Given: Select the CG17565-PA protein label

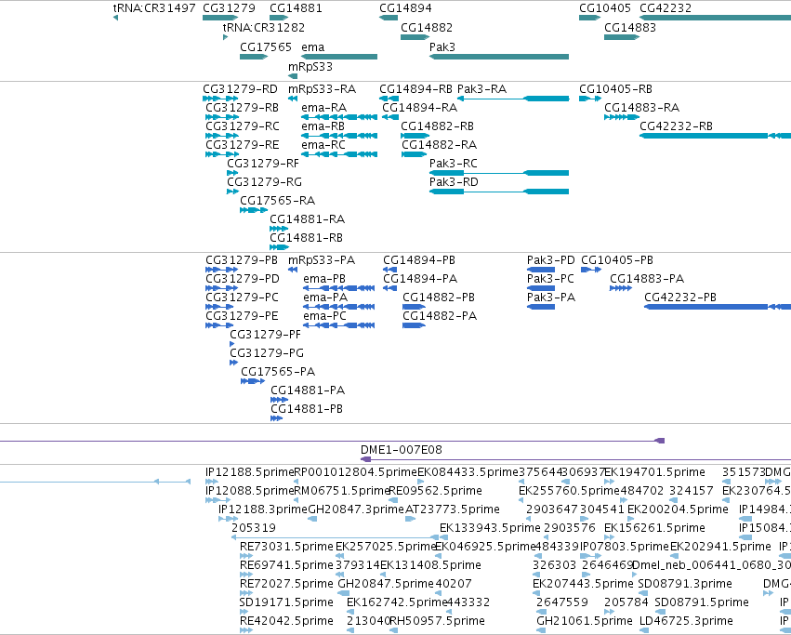Looking at the screenshot, I should tap(278, 372).
